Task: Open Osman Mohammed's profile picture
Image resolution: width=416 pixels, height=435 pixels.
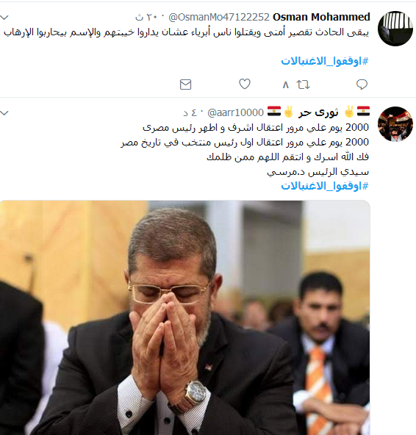Action: click(x=395, y=29)
